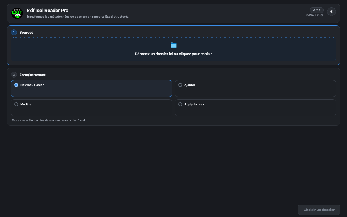Click the v1.2.0 version badge
347x217 pixels.
pyautogui.click(x=316, y=10)
